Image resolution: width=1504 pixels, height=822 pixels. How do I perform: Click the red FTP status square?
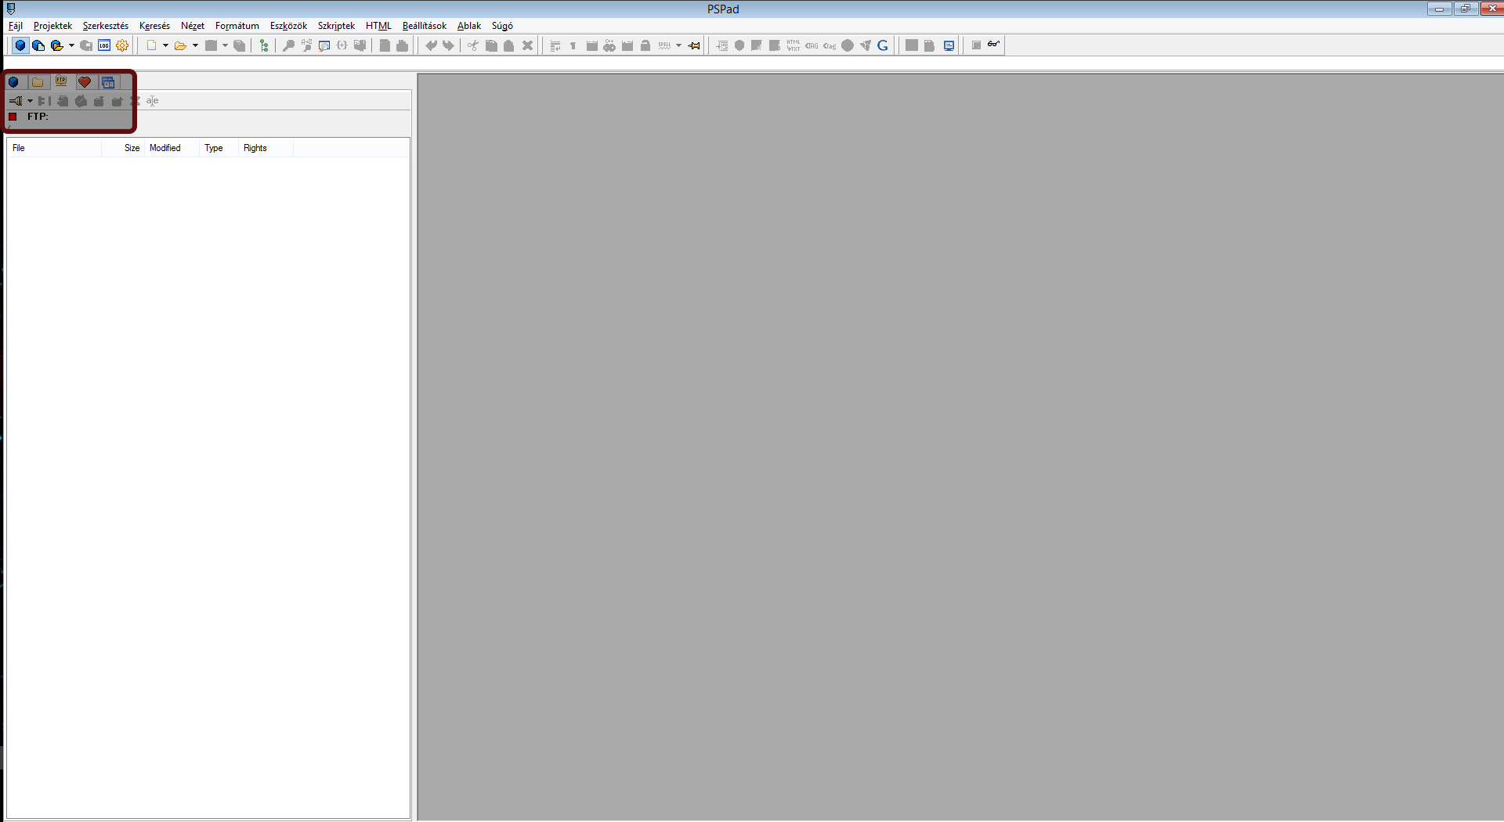click(x=13, y=117)
